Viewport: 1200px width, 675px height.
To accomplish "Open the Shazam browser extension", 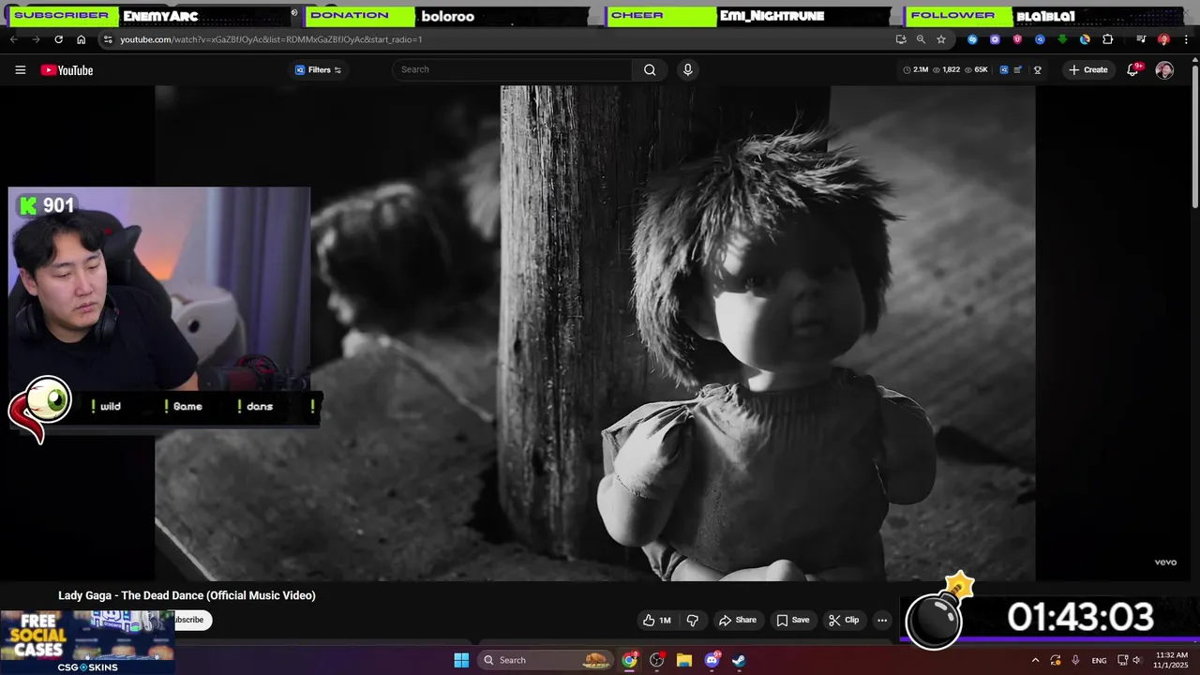I will click(x=972, y=39).
